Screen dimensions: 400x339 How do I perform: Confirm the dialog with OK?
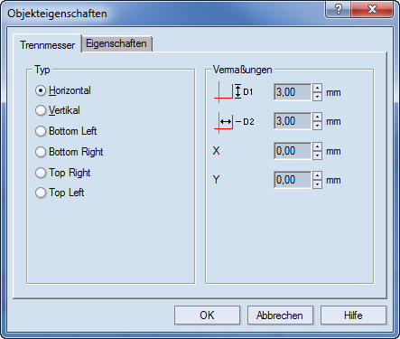(207, 315)
